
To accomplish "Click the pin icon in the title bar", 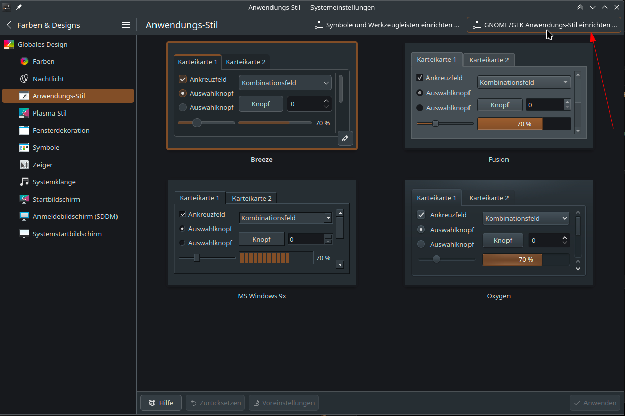I will [19, 7].
